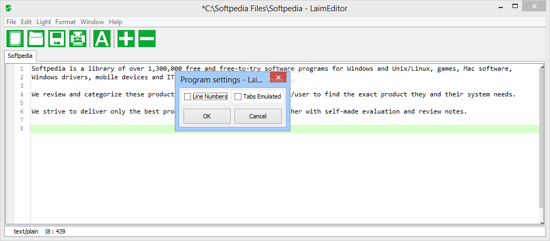The width and height of the screenshot is (550, 241).
Task: Click the minus zoom-out toolbar icon
Action: click(147, 39)
